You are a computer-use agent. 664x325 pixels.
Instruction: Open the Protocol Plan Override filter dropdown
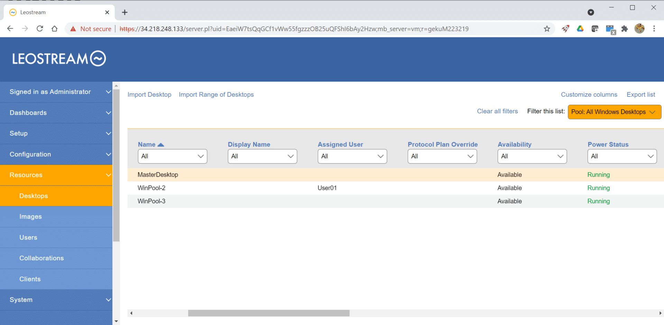pos(442,156)
